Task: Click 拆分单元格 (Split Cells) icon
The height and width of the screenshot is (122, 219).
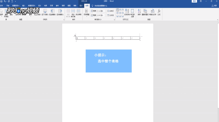Action: [73, 11]
